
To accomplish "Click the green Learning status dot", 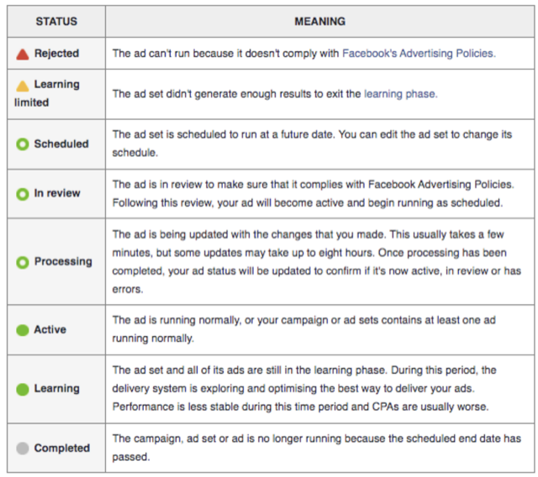I will (23, 389).
